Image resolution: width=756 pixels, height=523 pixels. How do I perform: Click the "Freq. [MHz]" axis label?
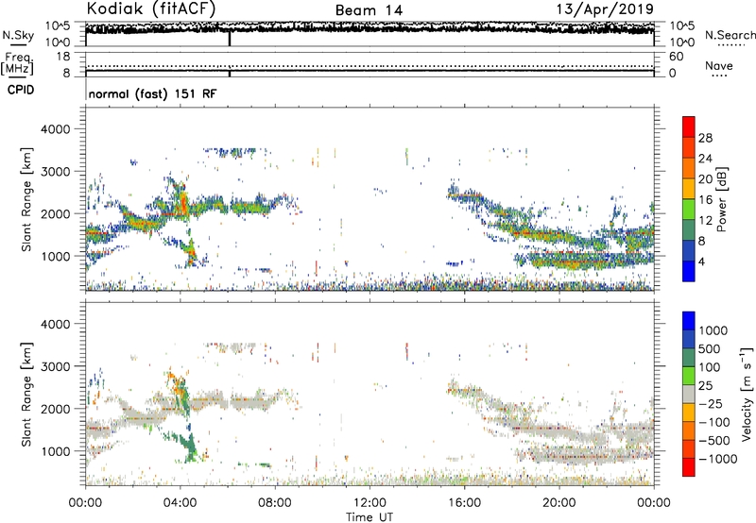click(17, 64)
